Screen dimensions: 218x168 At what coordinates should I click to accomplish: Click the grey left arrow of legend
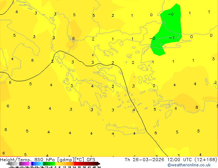pyautogui.click(x=8, y=164)
